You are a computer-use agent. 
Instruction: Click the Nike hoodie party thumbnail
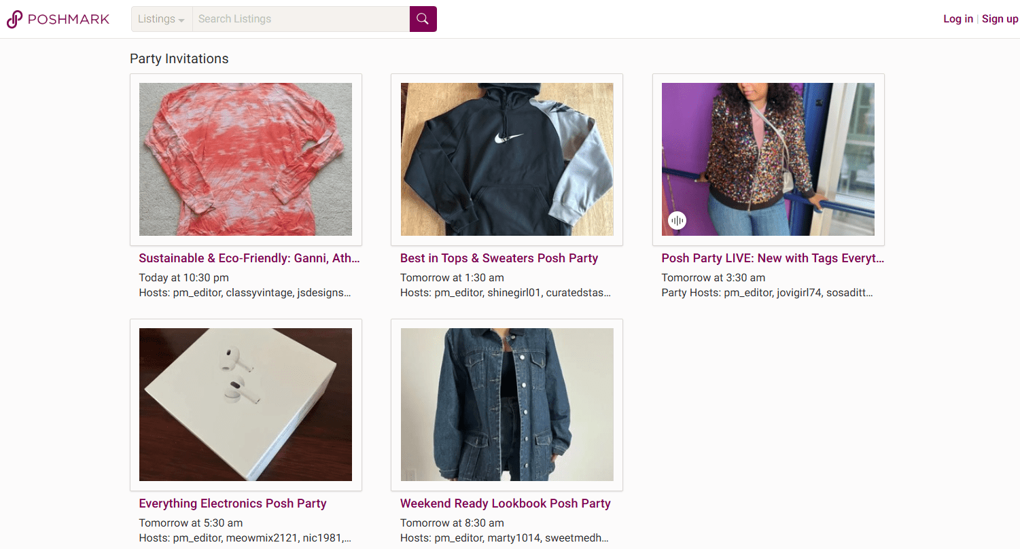pos(506,160)
